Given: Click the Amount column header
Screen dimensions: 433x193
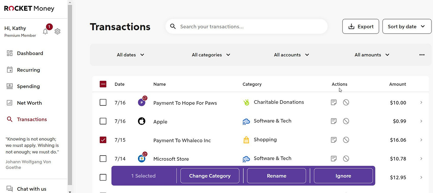Looking at the screenshot, I should click(x=398, y=84).
